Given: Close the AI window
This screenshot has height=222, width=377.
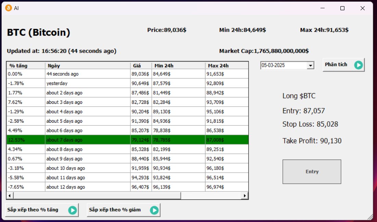Looking at the screenshot, I should 363,8.
